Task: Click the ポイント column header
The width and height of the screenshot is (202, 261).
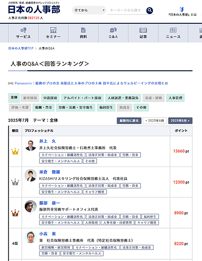Action: point(181,131)
